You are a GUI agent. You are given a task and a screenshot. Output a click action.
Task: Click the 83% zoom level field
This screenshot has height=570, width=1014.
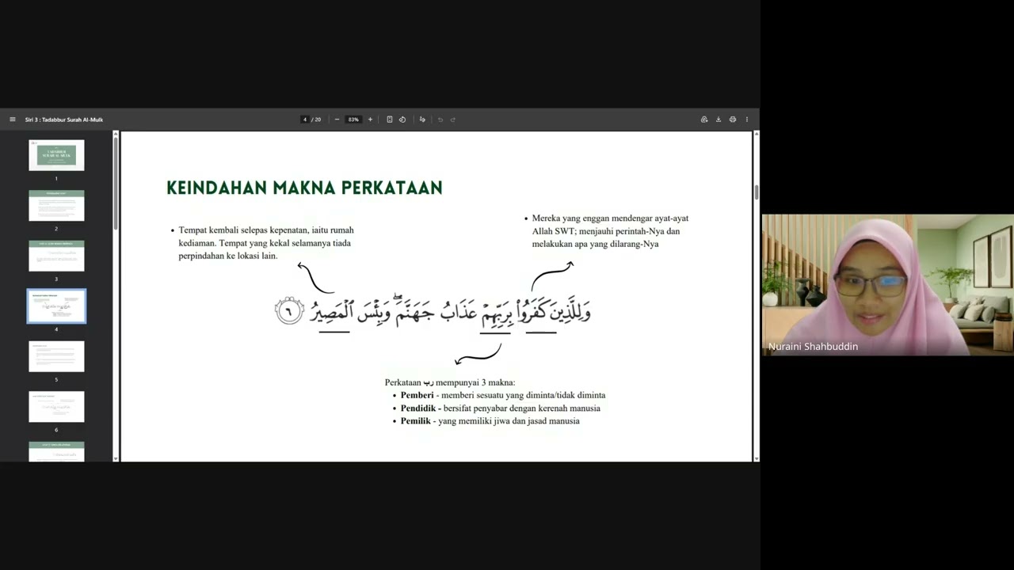[353, 120]
